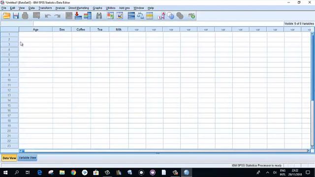This screenshot has height=177, width=315.
Task: Open the Help menu
Action: [151, 8]
